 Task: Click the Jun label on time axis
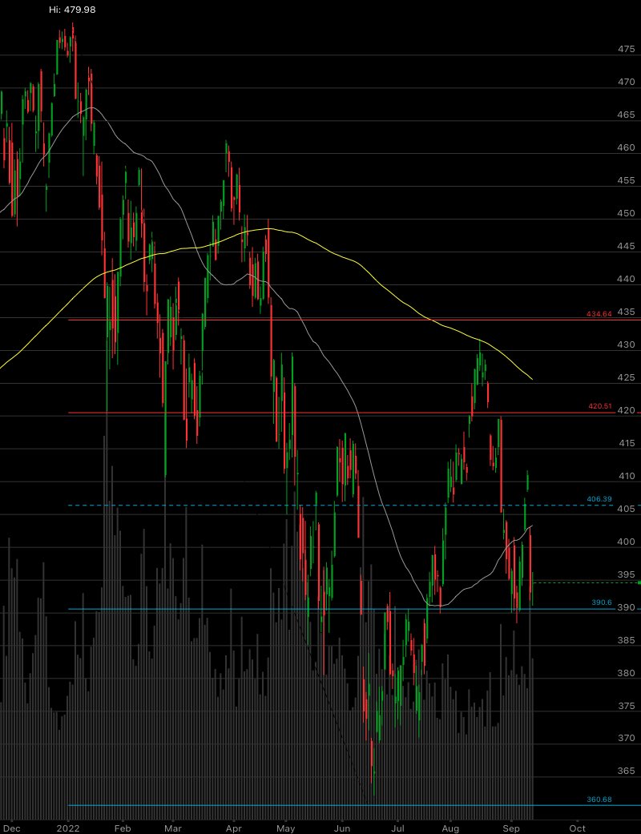pos(342,828)
